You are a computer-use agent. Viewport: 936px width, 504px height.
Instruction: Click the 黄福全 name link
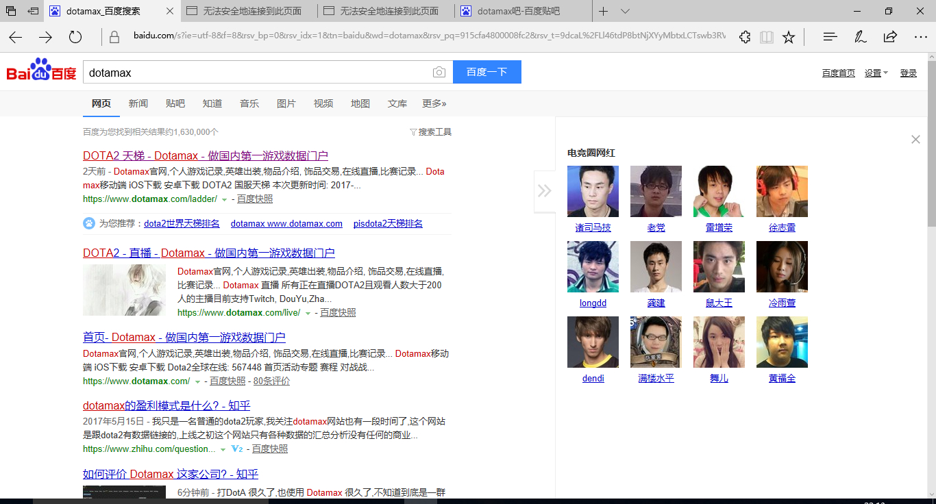[782, 379]
